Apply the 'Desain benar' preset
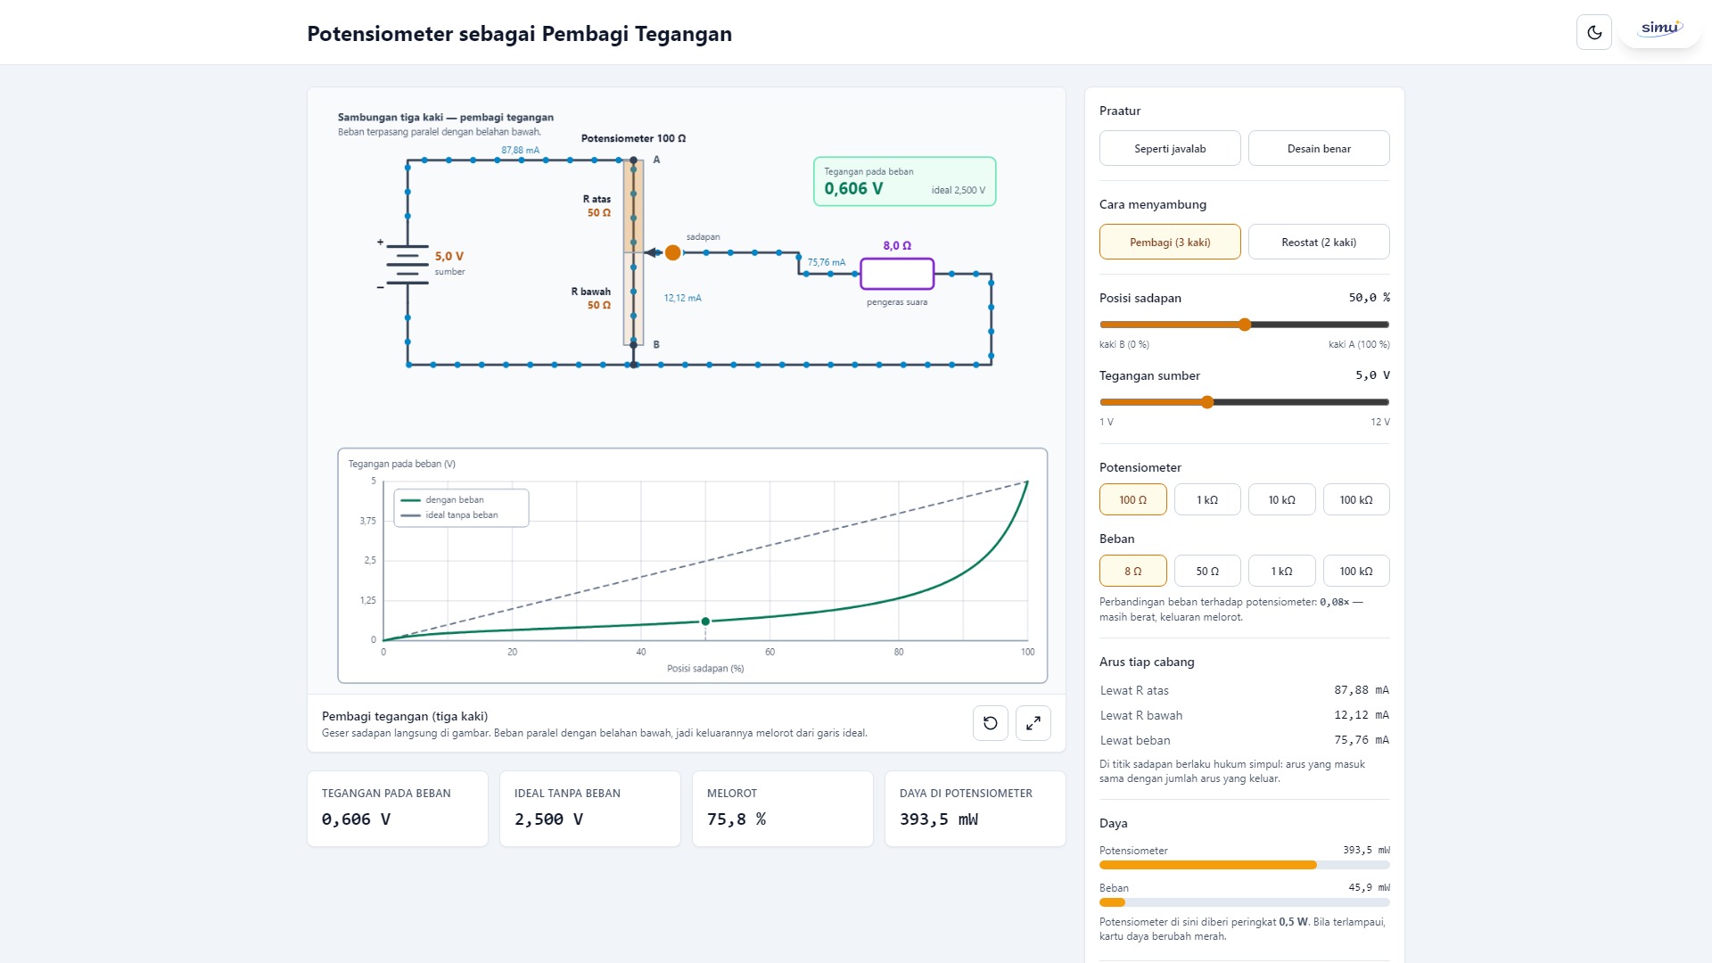Screen dimensions: 1712x963 pos(1319,148)
